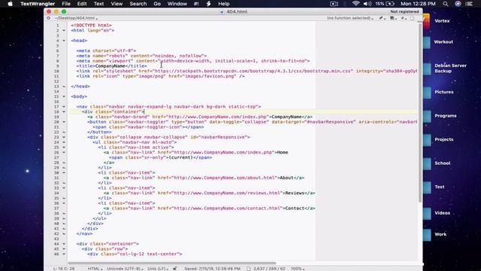The height and width of the screenshot is (271, 481).
Task: Collapse the body fold at line 15
Action: point(64,96)
